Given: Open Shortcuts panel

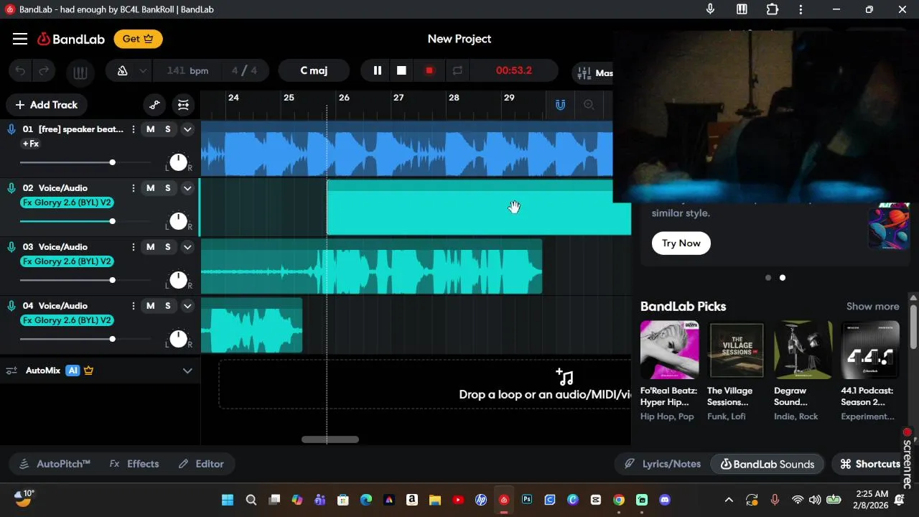Looking at the screenshot, I should (870, 464).
